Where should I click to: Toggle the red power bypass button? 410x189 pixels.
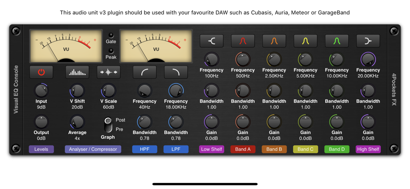(41, 72)
